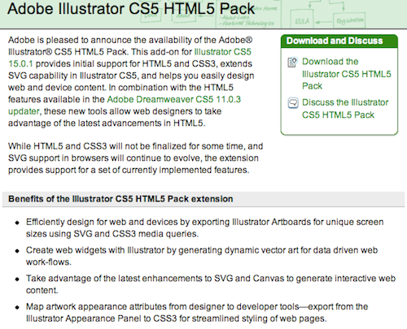Click the bullet text starting 'Map artwork appearance'
This screenshot has height=329, width=407.
[x=197, y=312]
